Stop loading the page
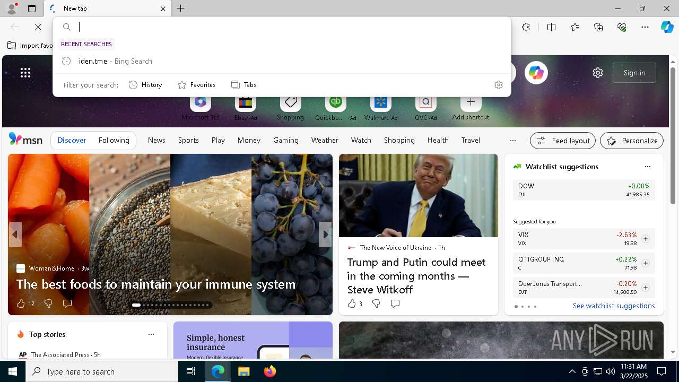The height and width of the screenshot is (382, 679). click(x=38, y=27)
